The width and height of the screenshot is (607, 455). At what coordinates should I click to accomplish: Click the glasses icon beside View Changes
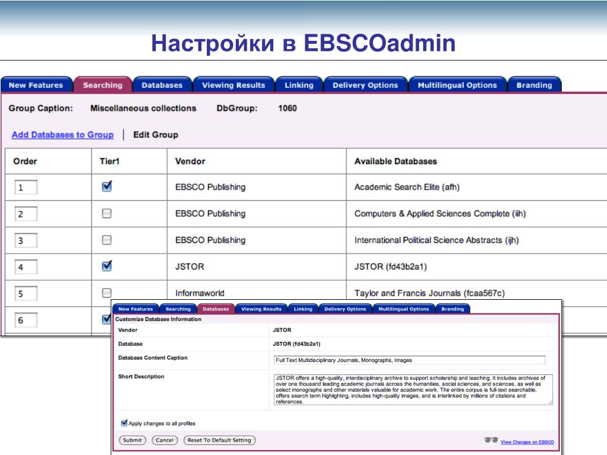[491, 440]
